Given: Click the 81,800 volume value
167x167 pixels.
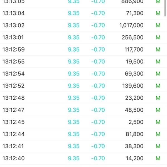Looking at the screenshot, I should point(135,134).
